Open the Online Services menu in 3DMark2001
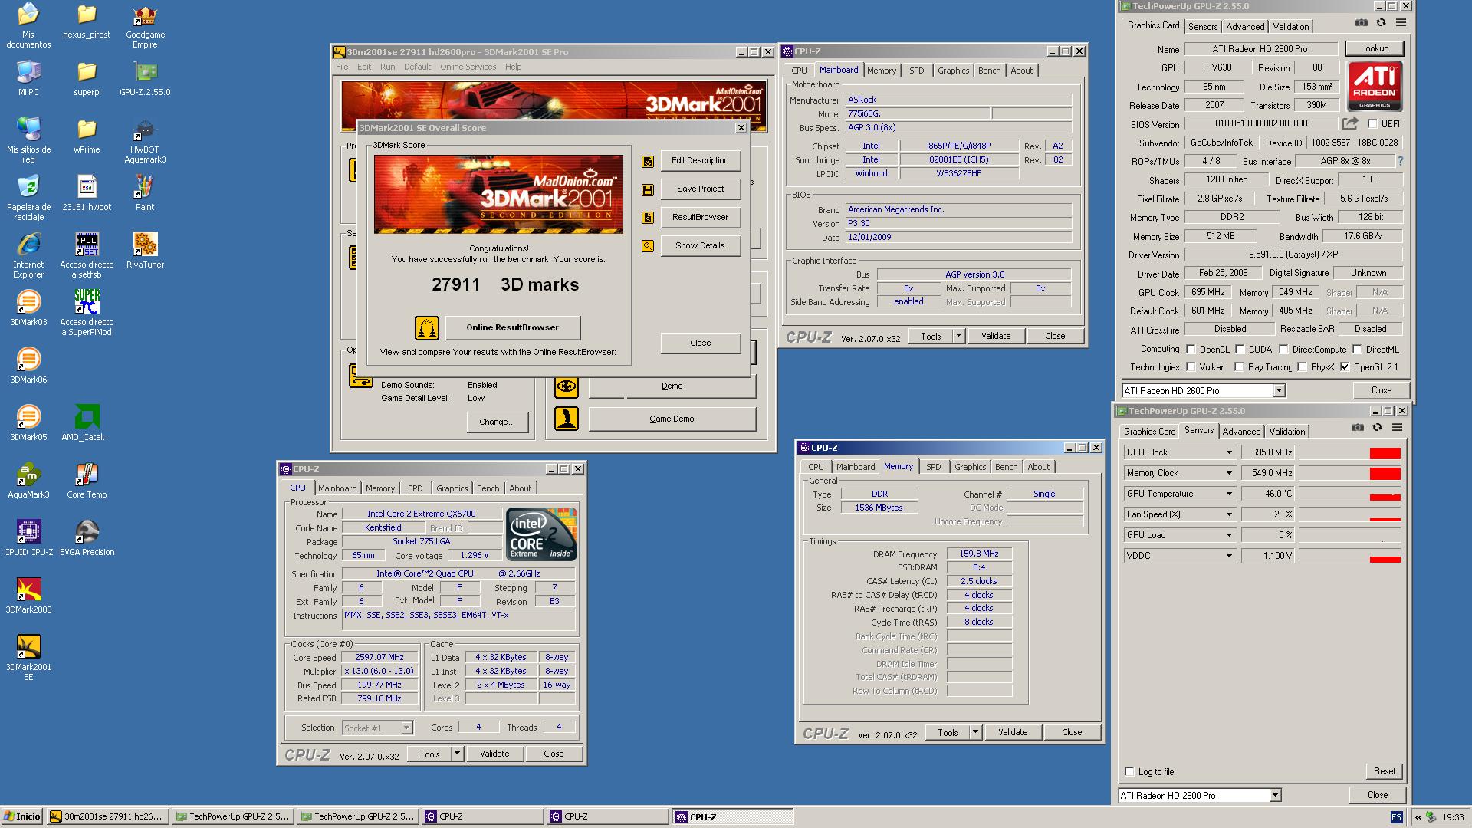Viewport: 1472px width, 828px height. (x=468, y=67)
